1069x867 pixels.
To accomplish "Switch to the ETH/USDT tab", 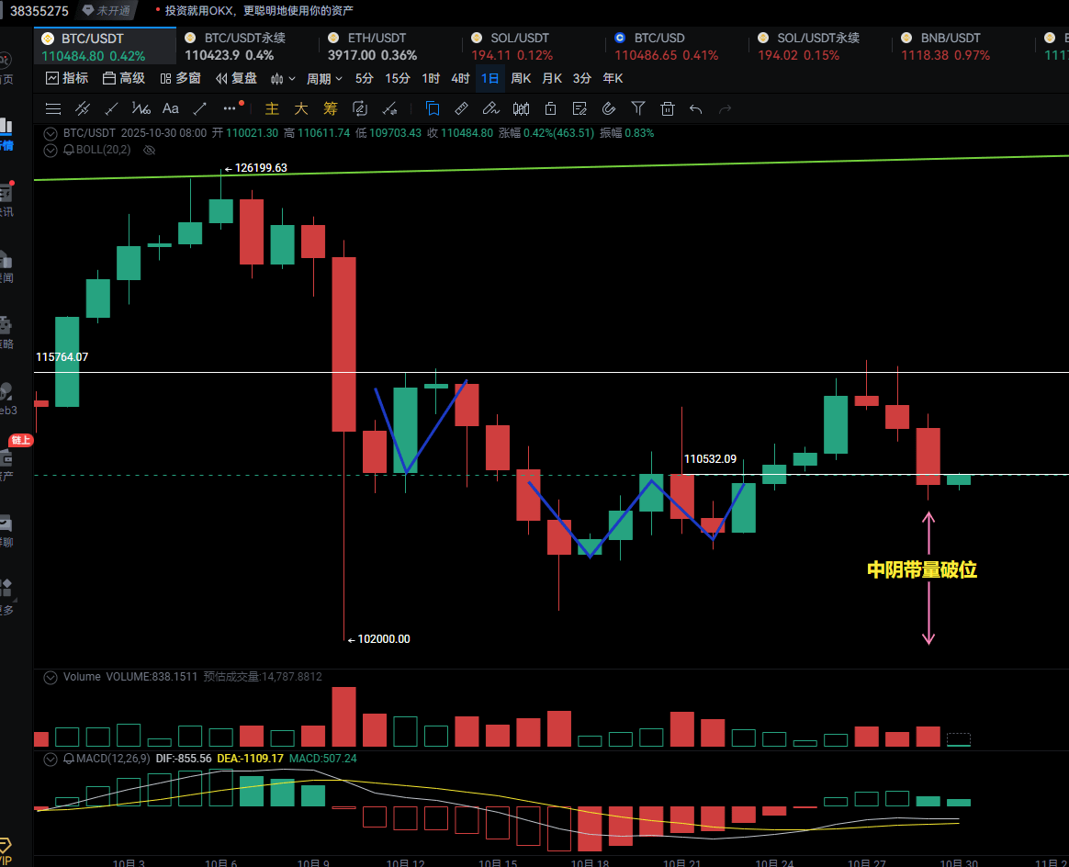I will click(x=377, y=39).
